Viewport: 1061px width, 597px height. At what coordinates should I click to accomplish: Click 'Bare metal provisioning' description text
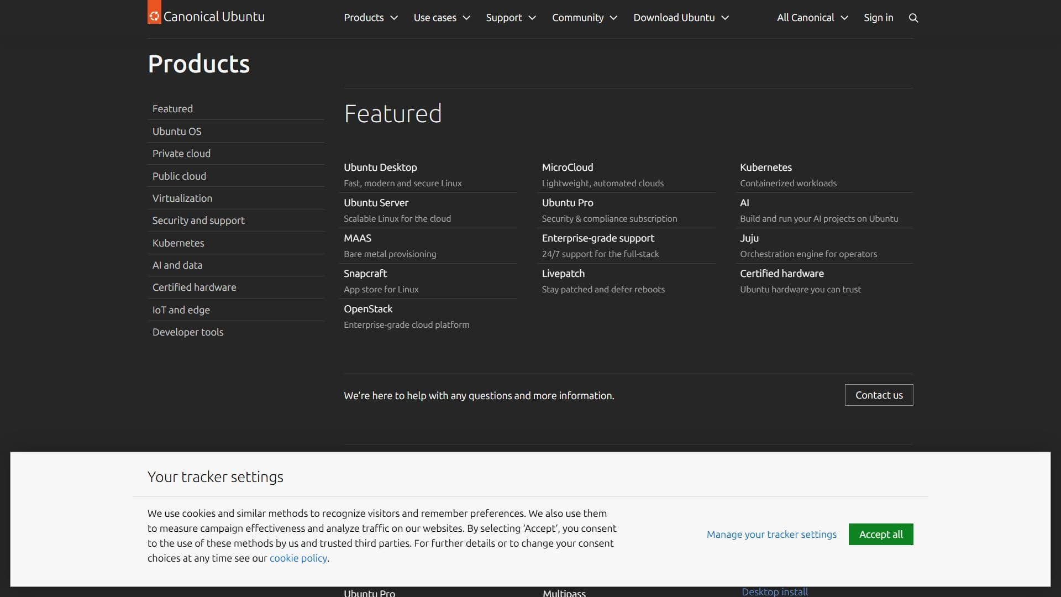(x=390, y=254)
